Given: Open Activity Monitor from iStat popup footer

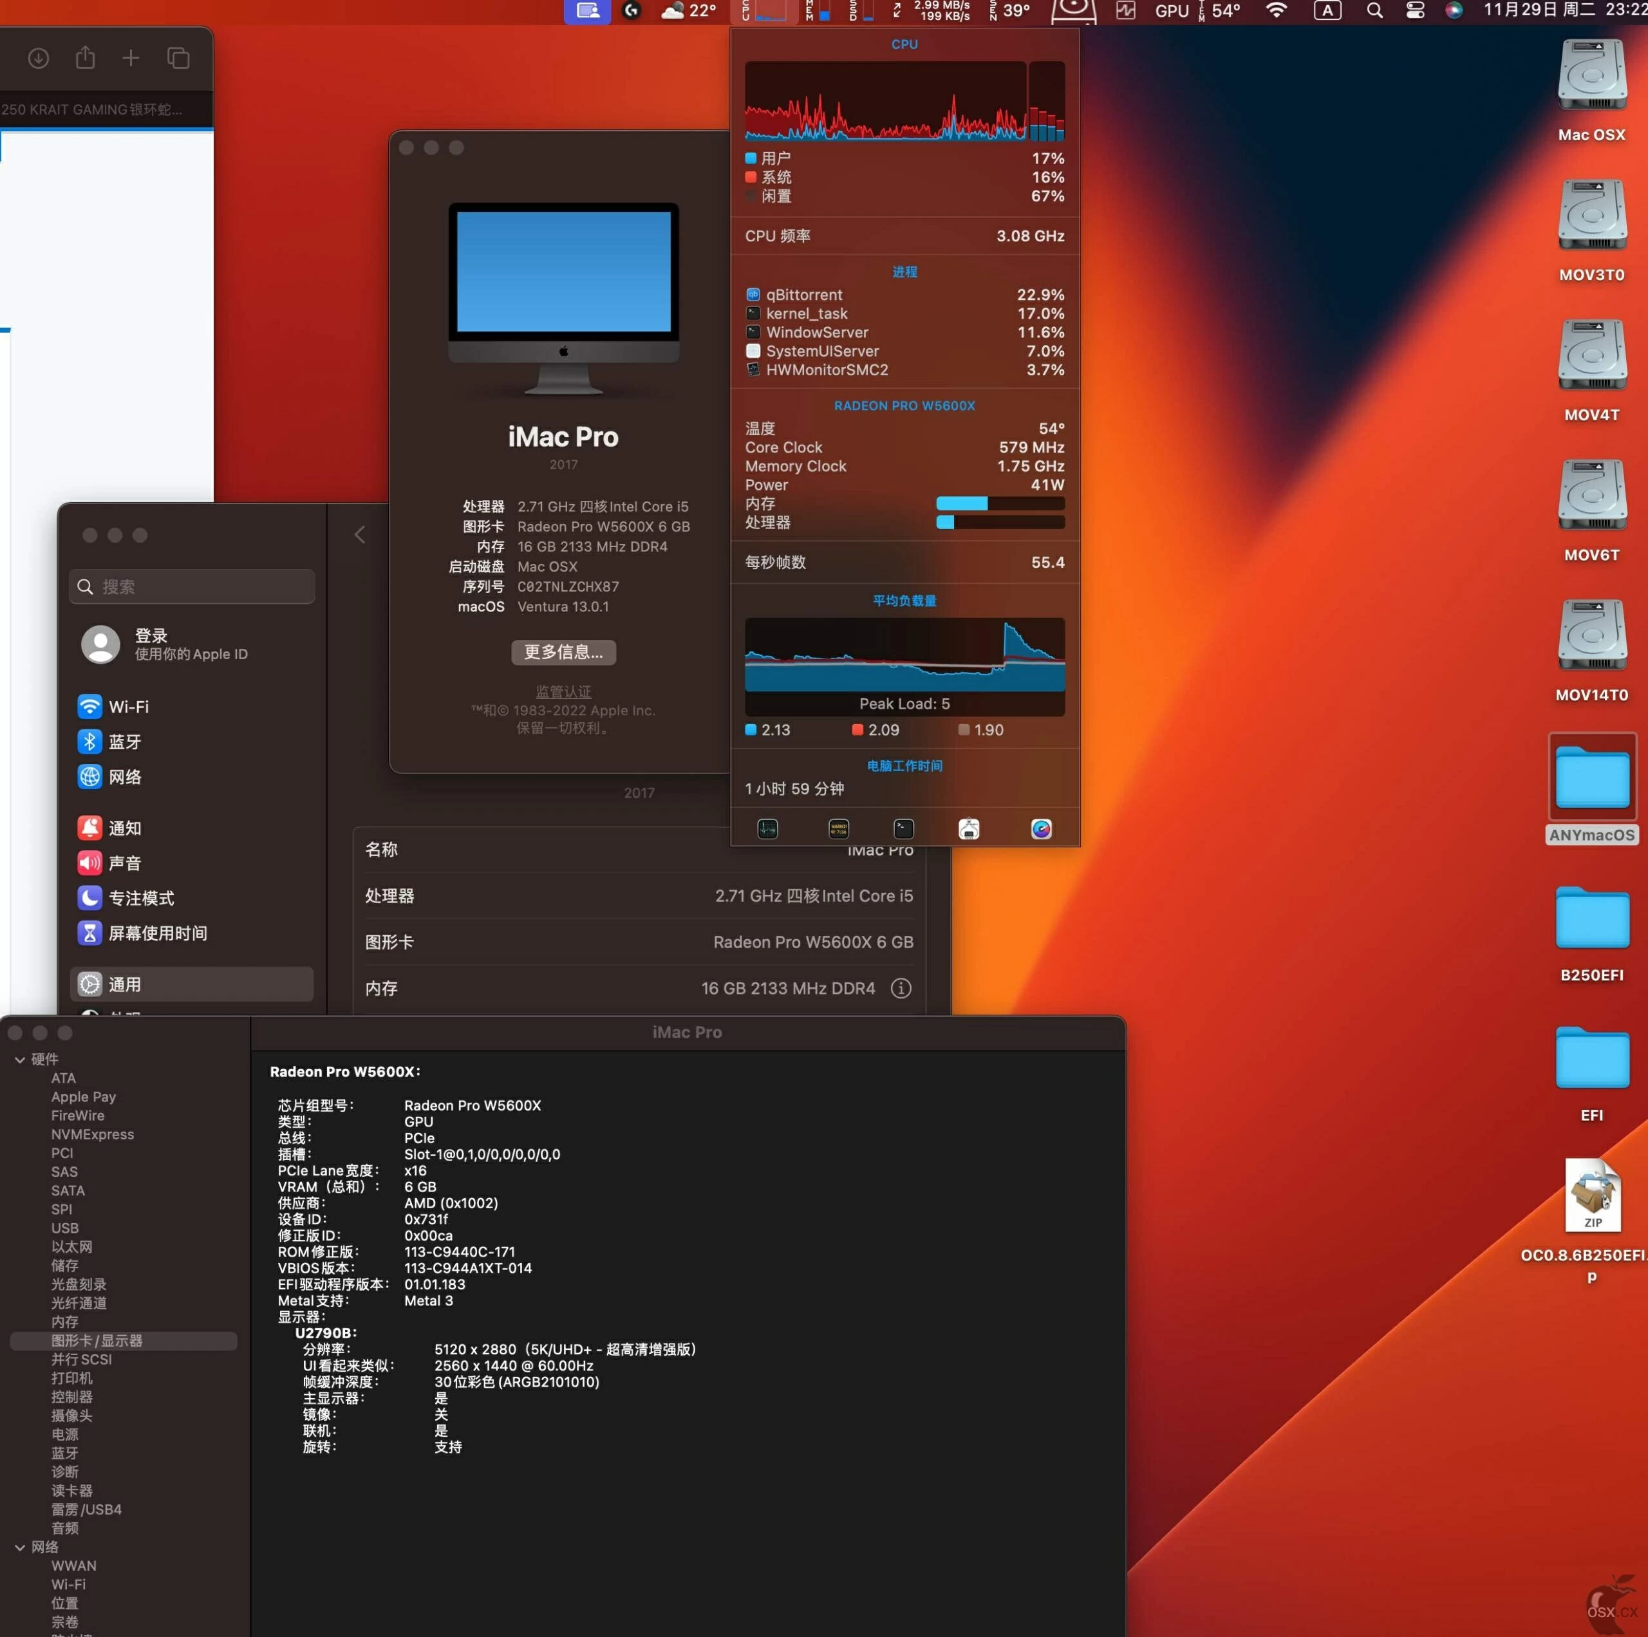Looking at the screenshot, I should coord(767,828).
